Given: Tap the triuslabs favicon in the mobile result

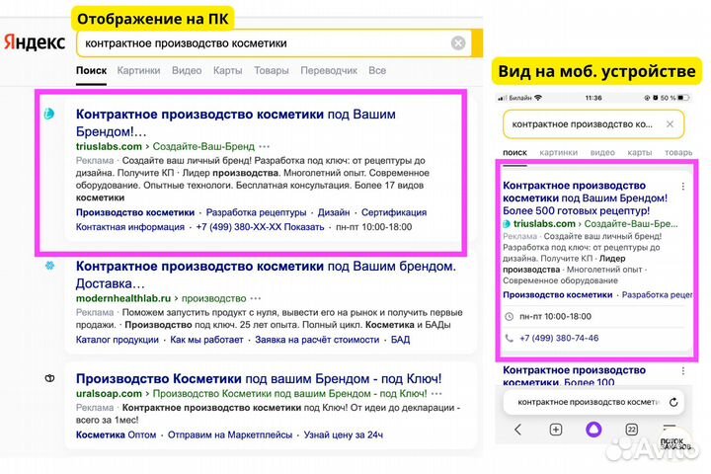Looking at the screenshot, I should tap(507, 223).
